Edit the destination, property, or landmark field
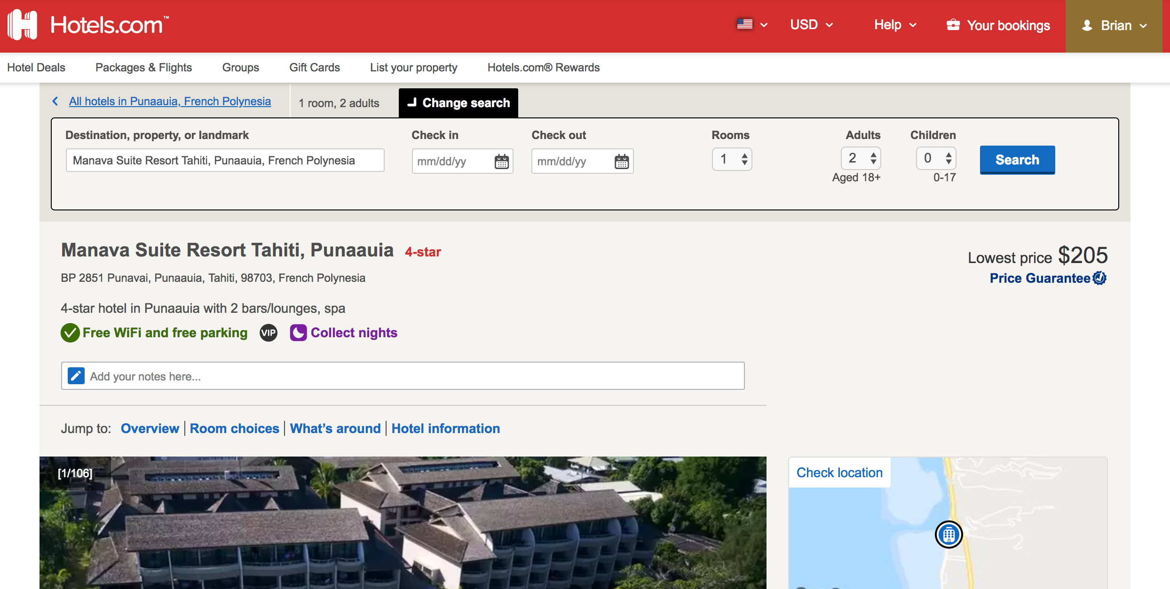Viewport: 1170px width, 589px height. [225, 160]
